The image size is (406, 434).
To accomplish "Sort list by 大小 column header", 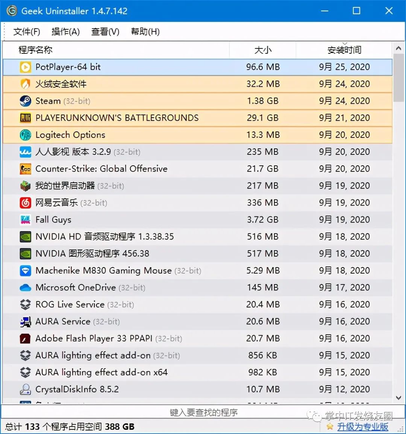I will click(263, 50).
